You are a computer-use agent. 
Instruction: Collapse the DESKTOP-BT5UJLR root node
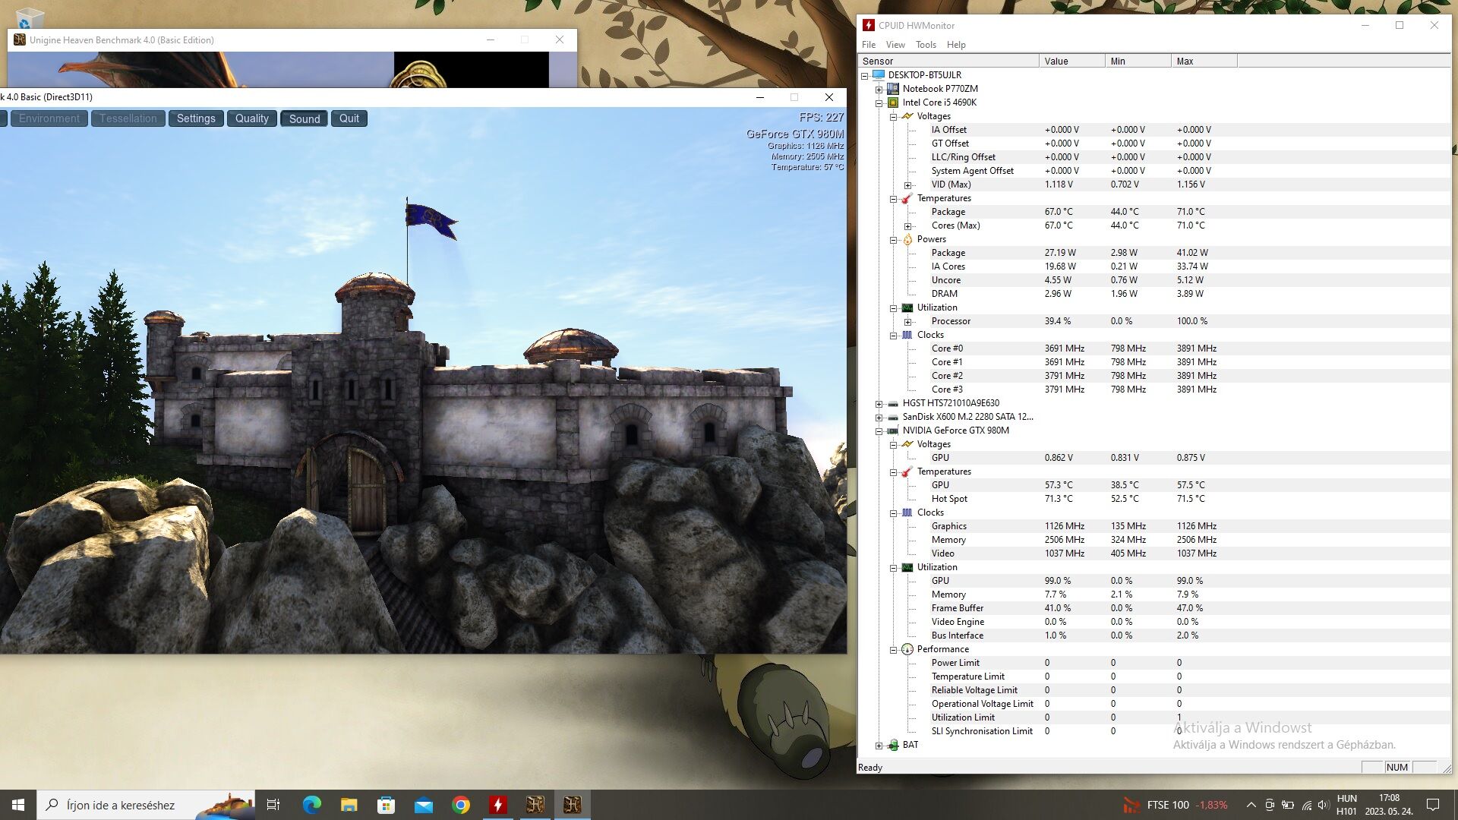865,75
